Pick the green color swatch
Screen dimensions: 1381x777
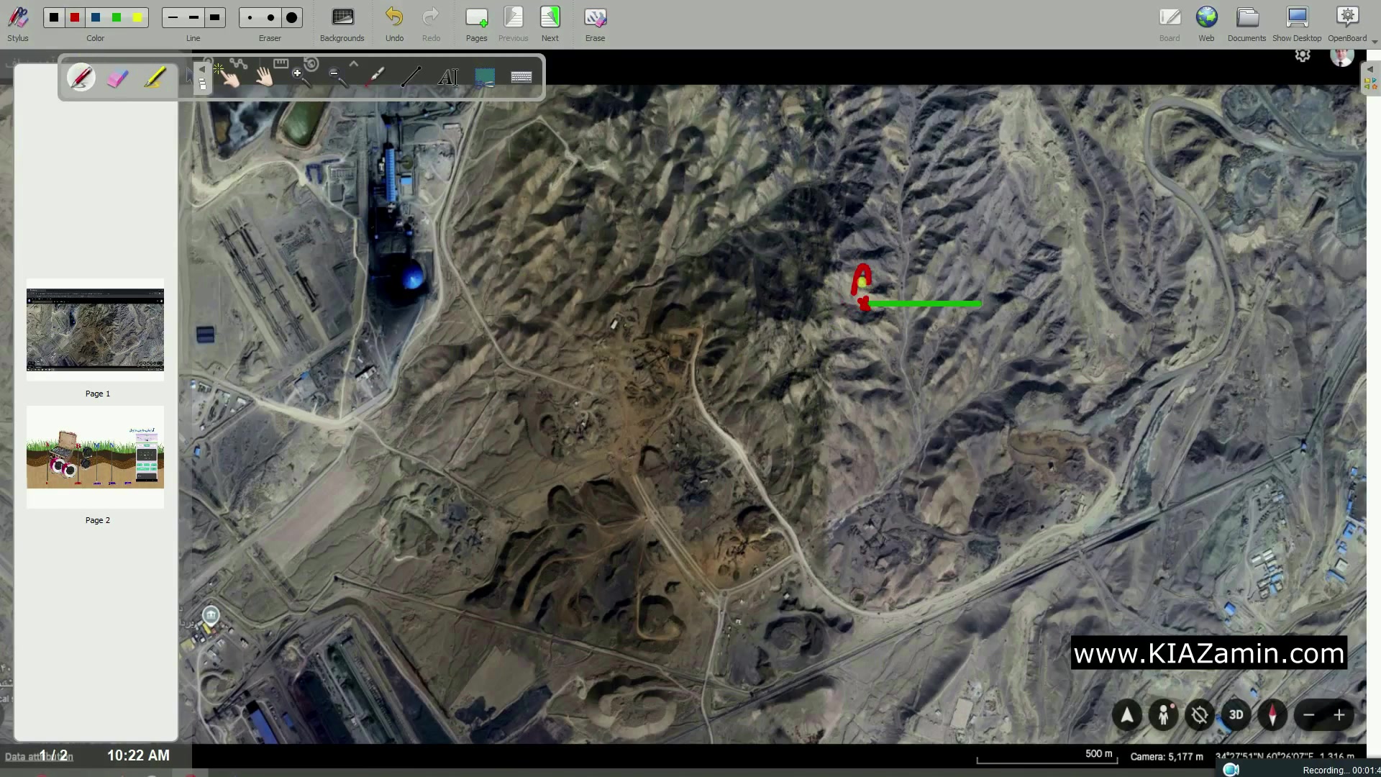coord(117,17)
